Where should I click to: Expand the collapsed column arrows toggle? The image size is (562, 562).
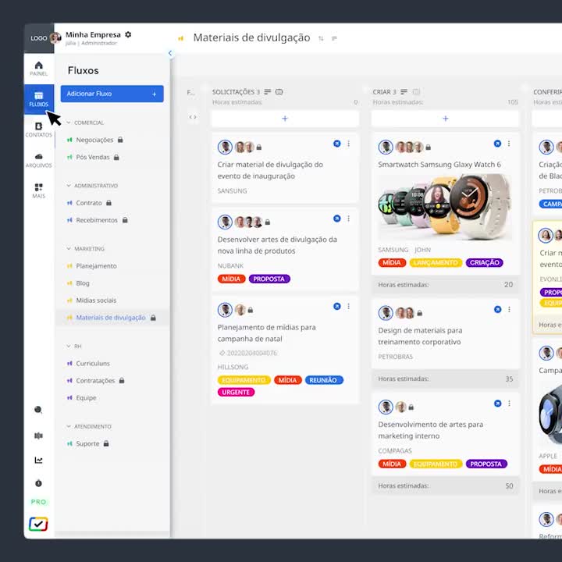(193, 117)
